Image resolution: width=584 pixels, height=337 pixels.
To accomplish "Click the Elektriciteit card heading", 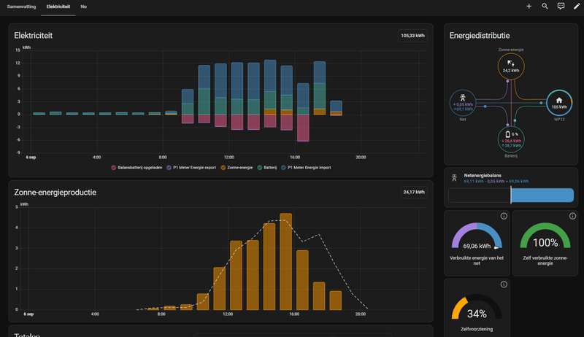I will coord(33,36).
